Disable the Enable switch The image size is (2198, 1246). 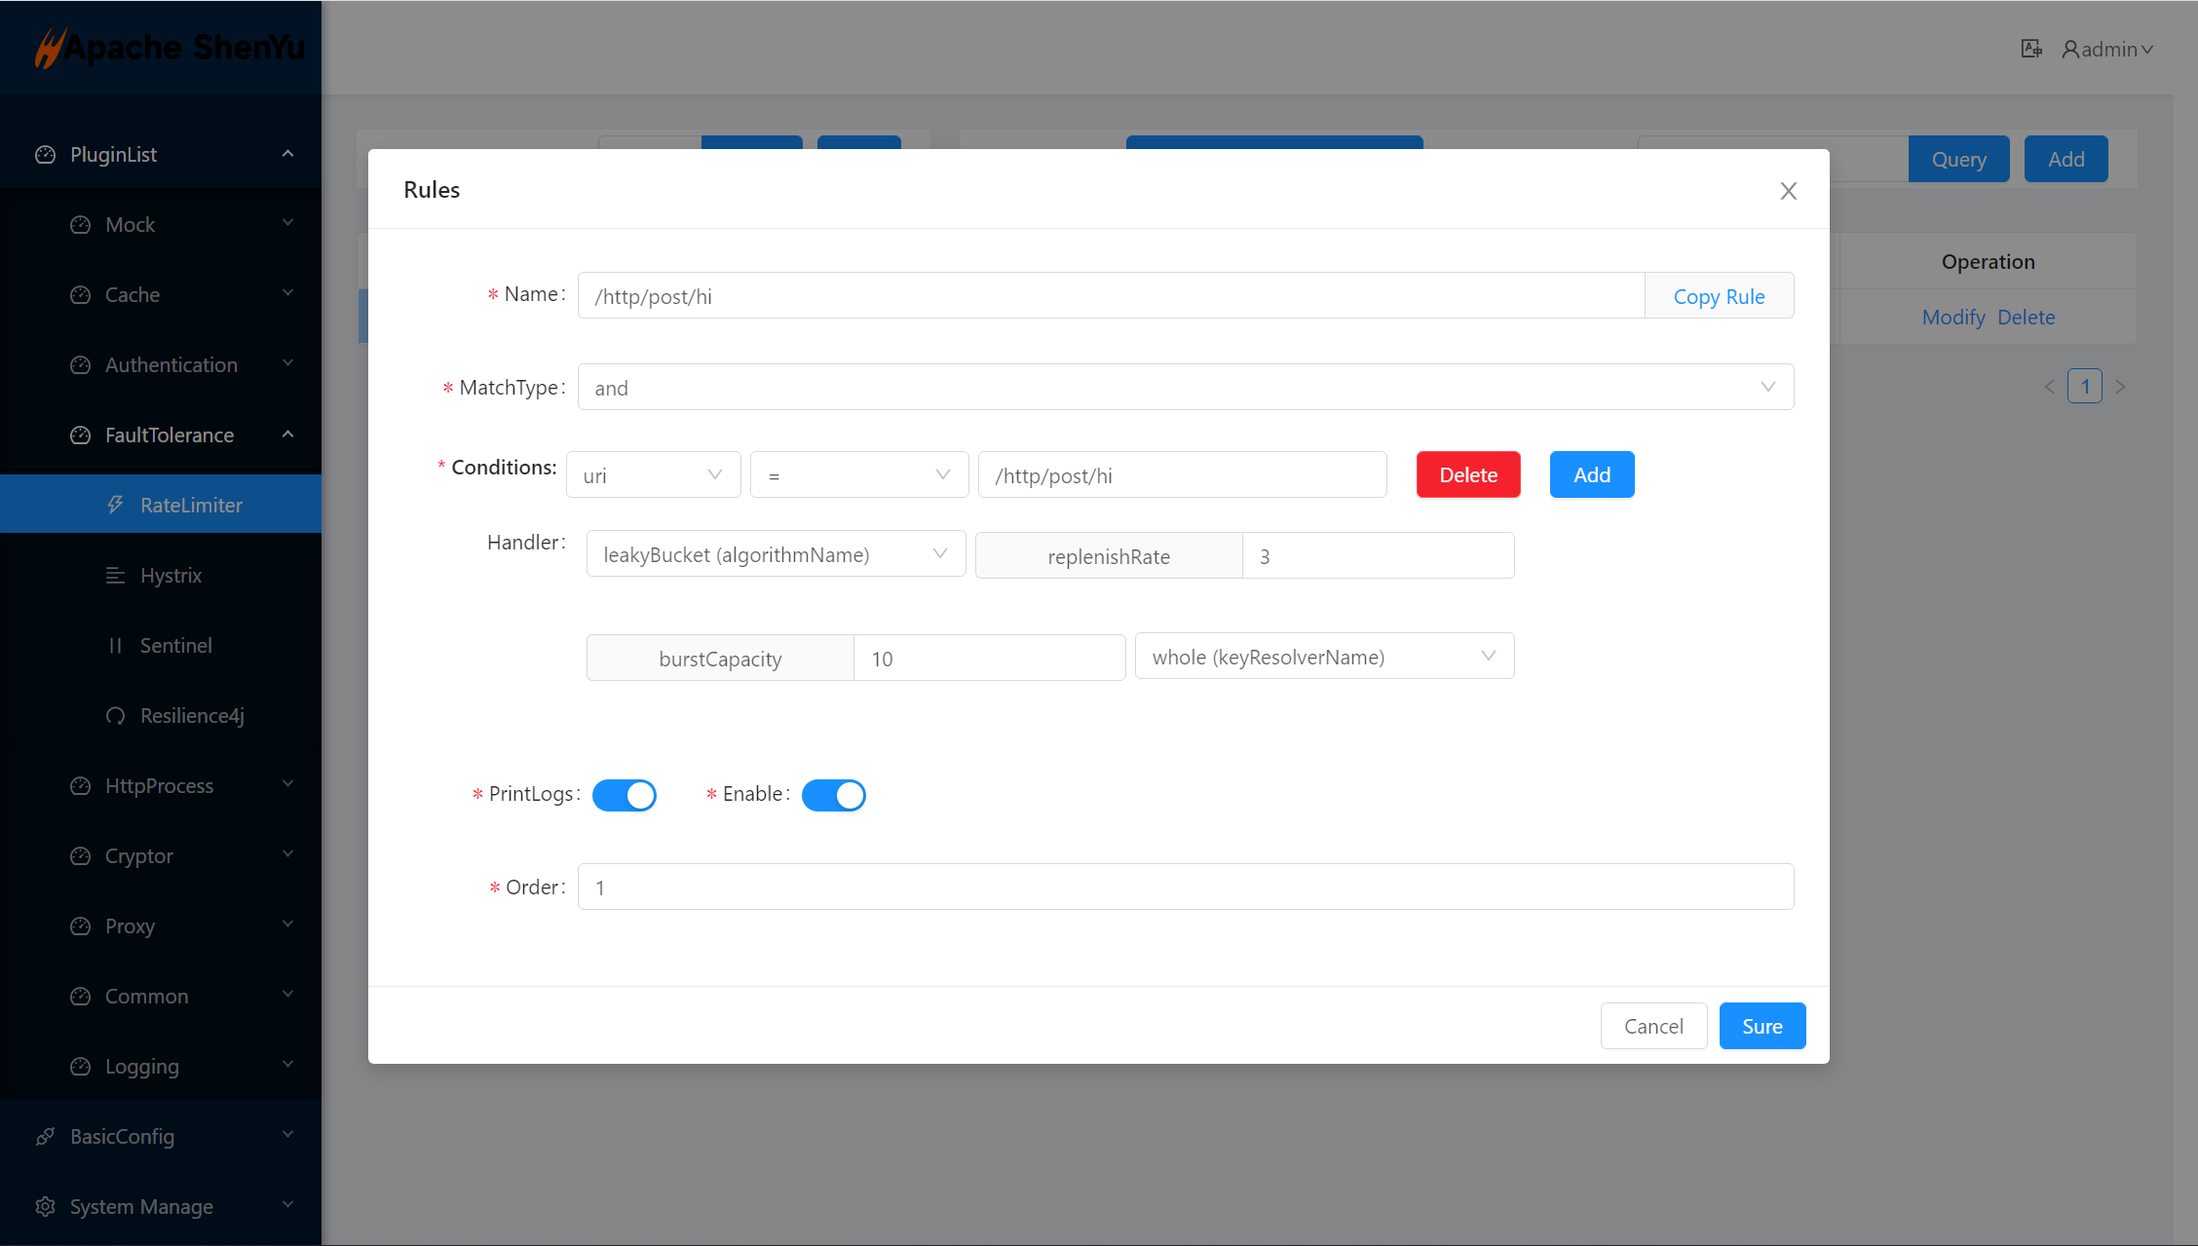[833, 795]
